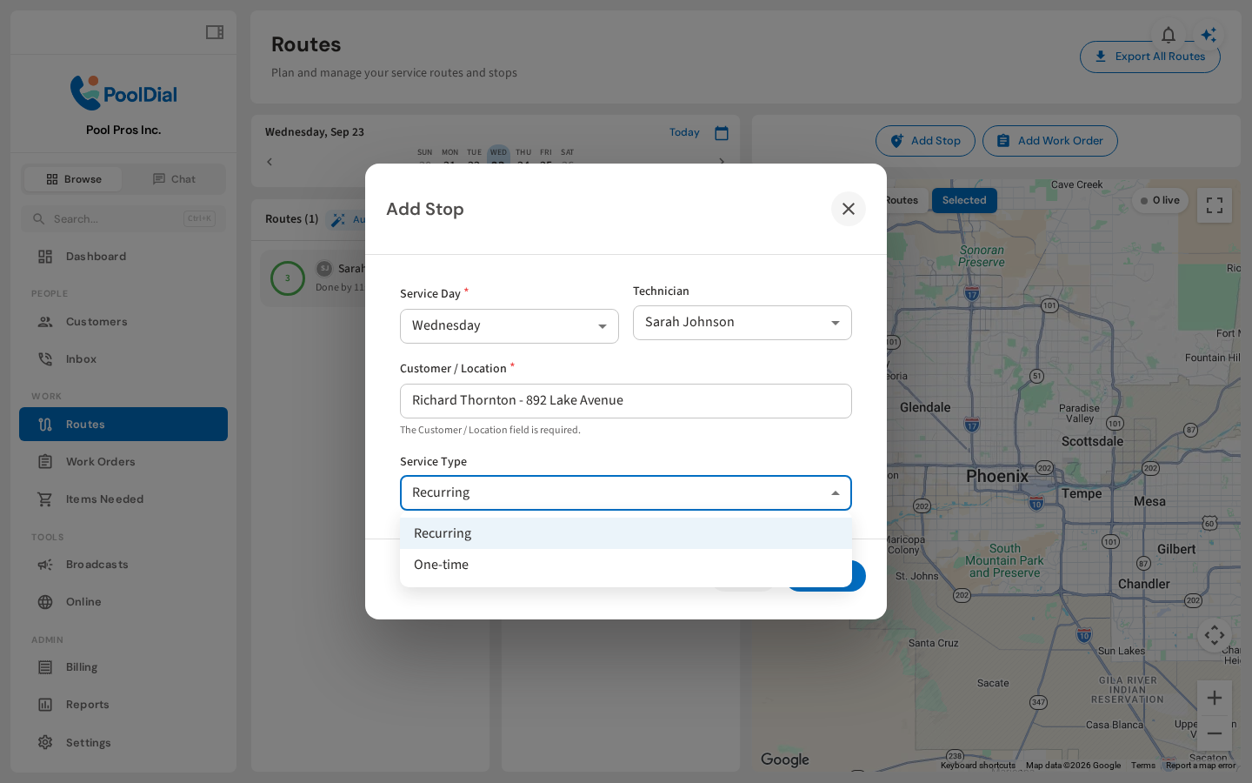Click the Add Stop button in toolbar
This screenshot has height=783, width=1252.
coord(925,141)
